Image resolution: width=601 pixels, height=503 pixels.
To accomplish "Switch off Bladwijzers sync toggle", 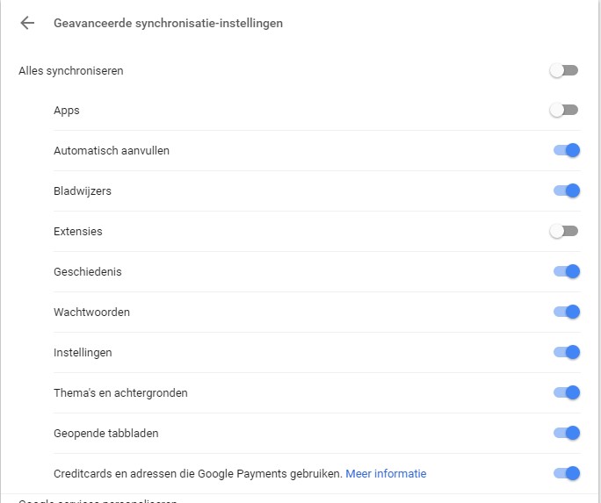I will tap(567, 190).
